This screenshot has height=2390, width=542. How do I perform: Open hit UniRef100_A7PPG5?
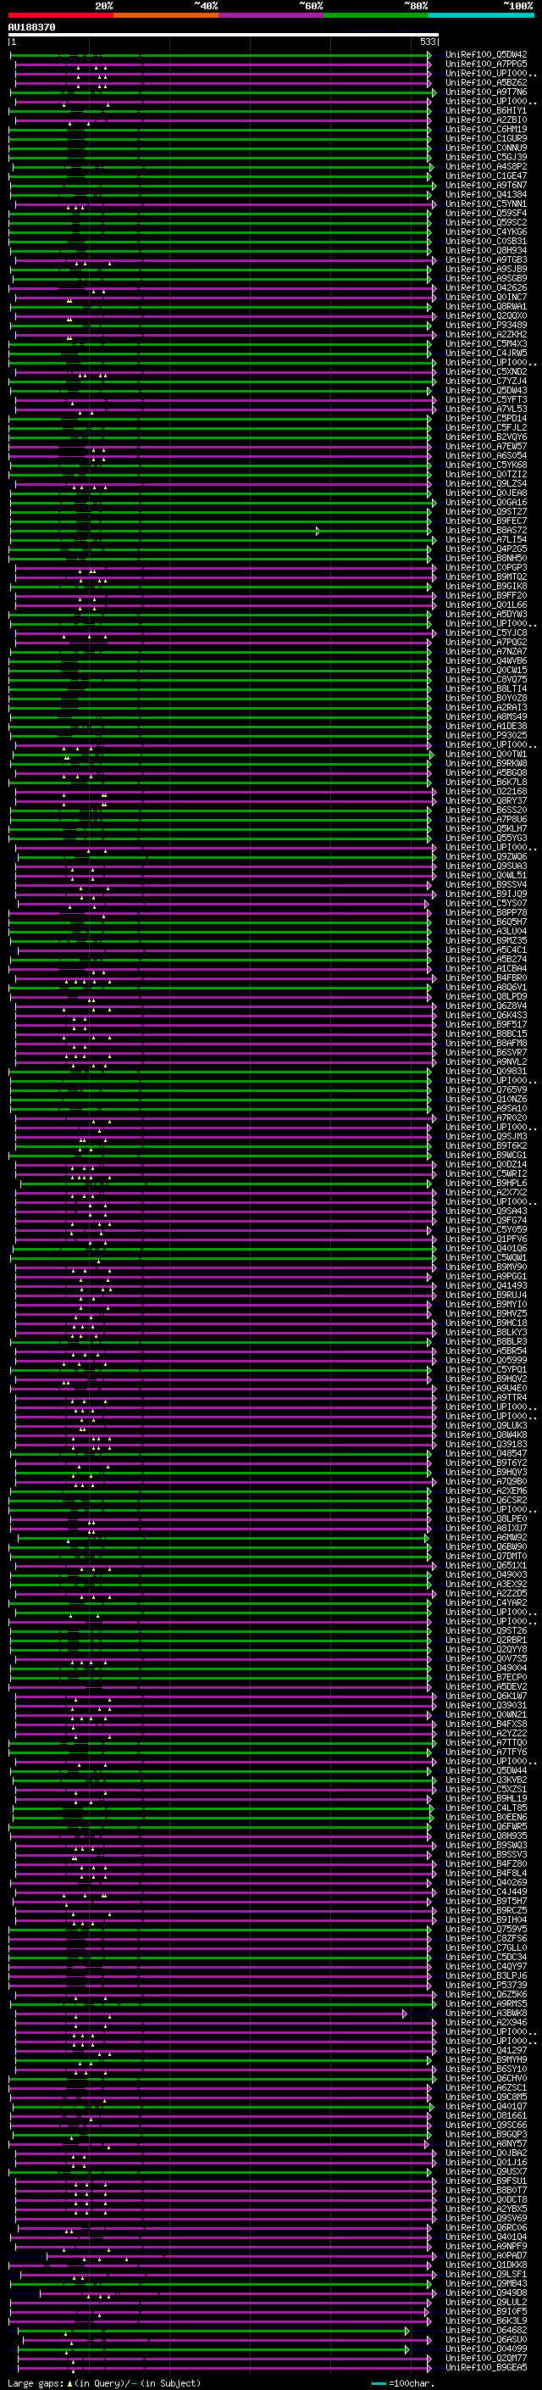pyautogui.click(x=485, y=64)
